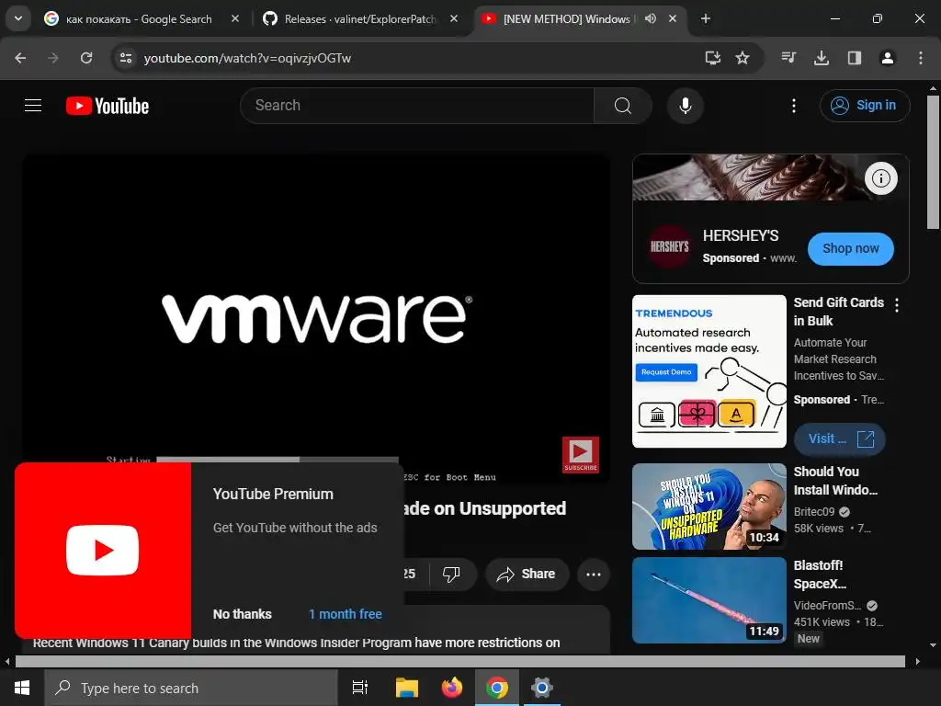View site information icon in address bar
Image resolution: width=941 pixels, height=706 pixels.
(x=125, y=58)
